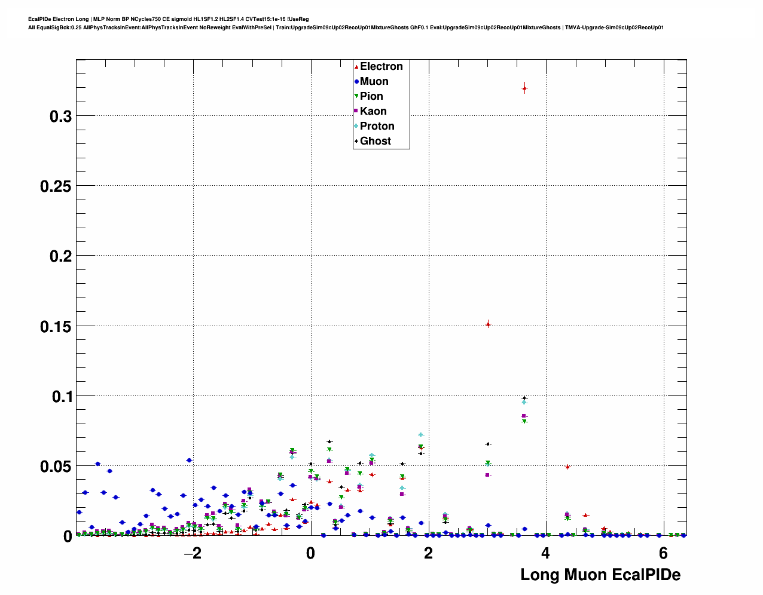763x595 pixels.
Task: Click the 'Ghost' legend label text
Action: pos(375,141)
